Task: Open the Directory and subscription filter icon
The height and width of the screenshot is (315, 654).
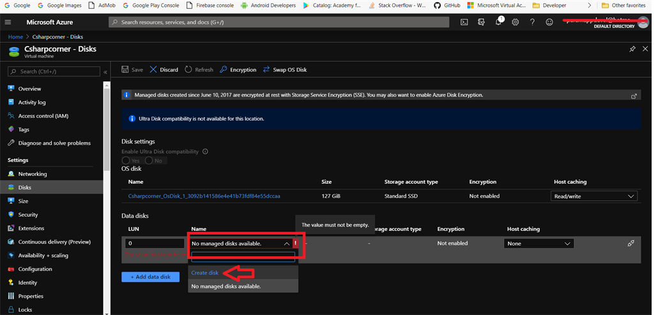Action: [x=482, y=22]
